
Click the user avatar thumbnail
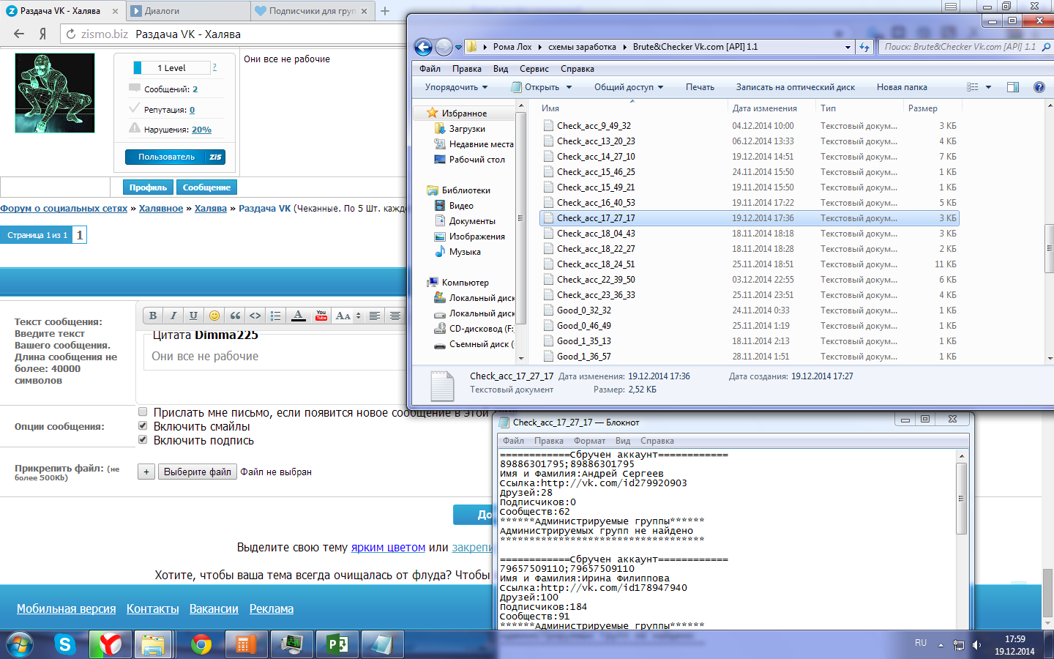[55, 93]
